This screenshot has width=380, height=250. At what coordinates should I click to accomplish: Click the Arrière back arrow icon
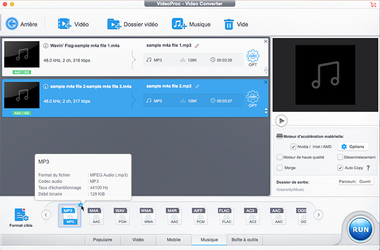tap(12, 24)
